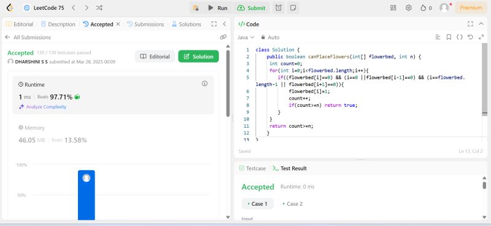Click the 'Saved' status text

click(244, 151)
